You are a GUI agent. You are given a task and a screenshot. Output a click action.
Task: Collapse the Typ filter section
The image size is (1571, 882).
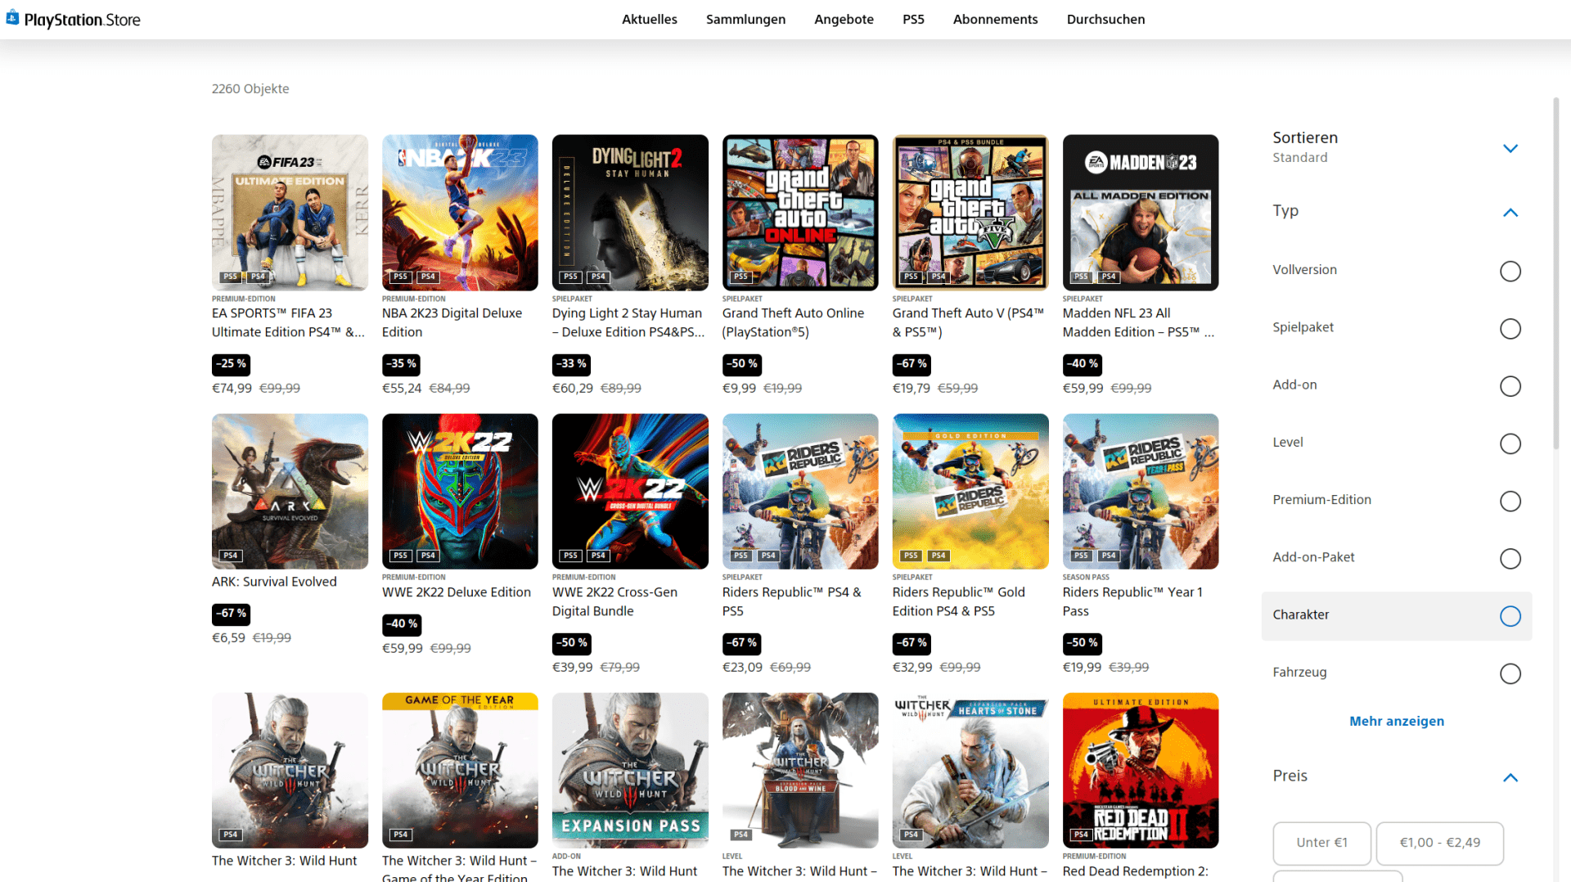[x=1510, y=213]
